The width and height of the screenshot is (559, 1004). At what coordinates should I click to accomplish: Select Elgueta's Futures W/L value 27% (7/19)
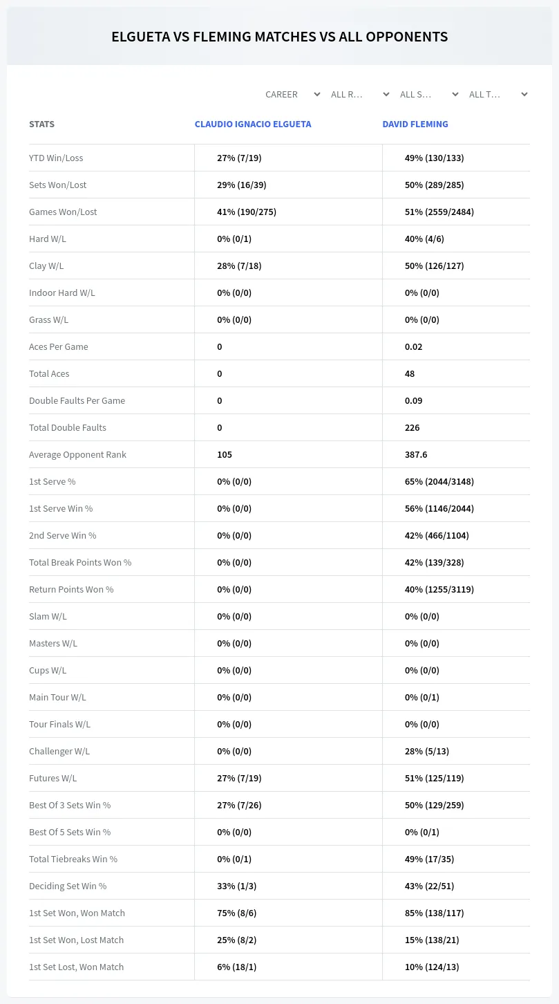(x=239, y=778)
